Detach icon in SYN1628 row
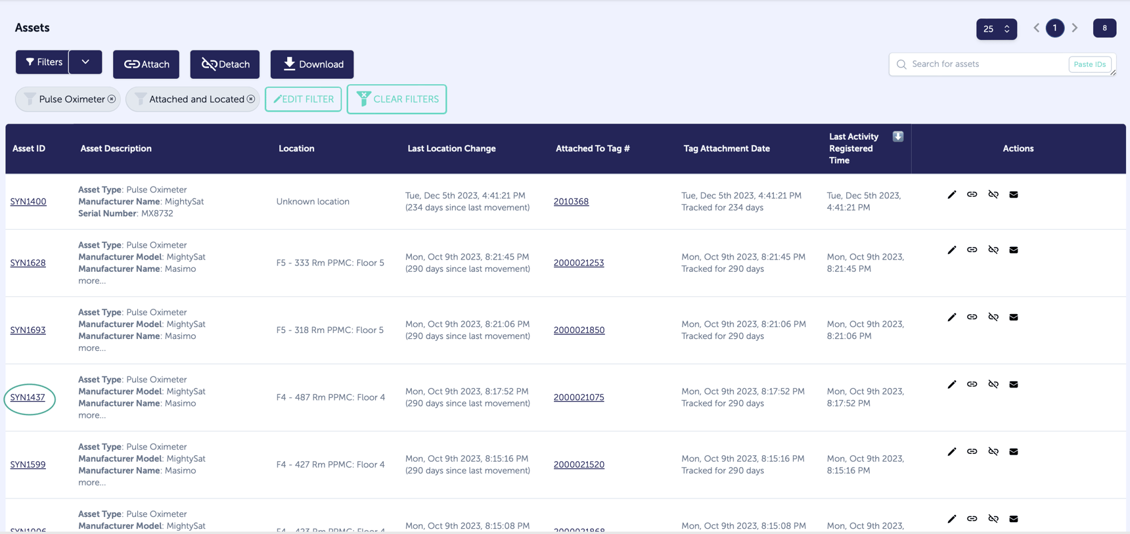1130x534 pixels. click(993, 250)
